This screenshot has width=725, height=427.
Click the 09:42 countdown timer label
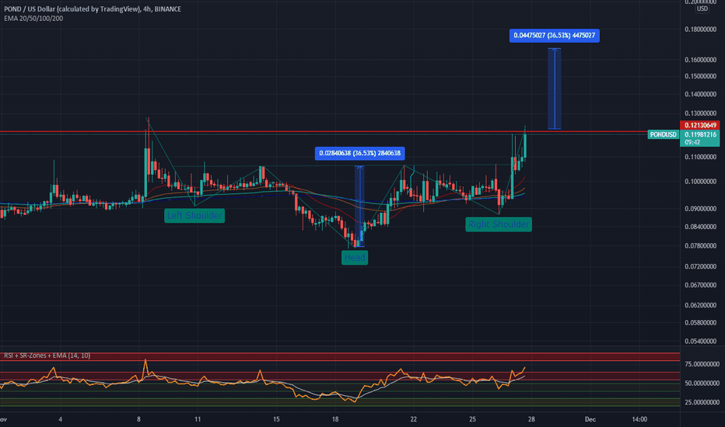tap(692, 143)
